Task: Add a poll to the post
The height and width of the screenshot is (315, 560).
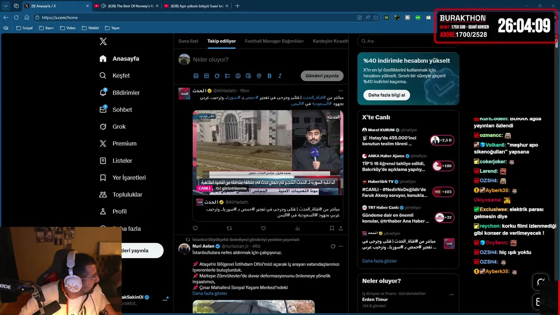Action: click(227, 76)
